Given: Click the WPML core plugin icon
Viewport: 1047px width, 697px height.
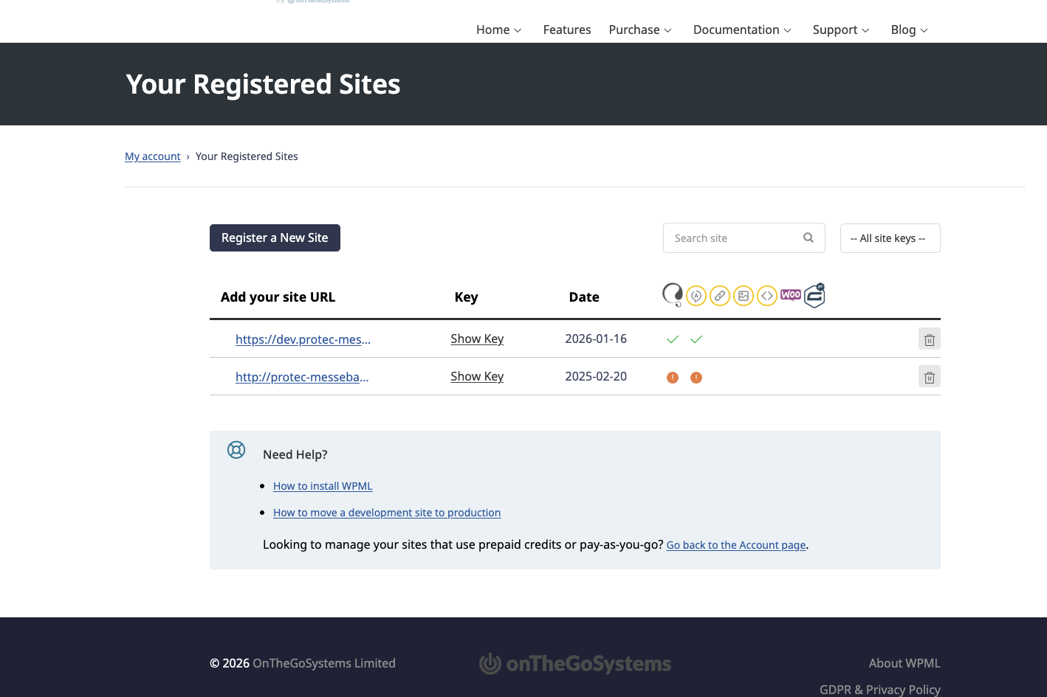Looking at the screenshot, I should (x=672, y=295).
